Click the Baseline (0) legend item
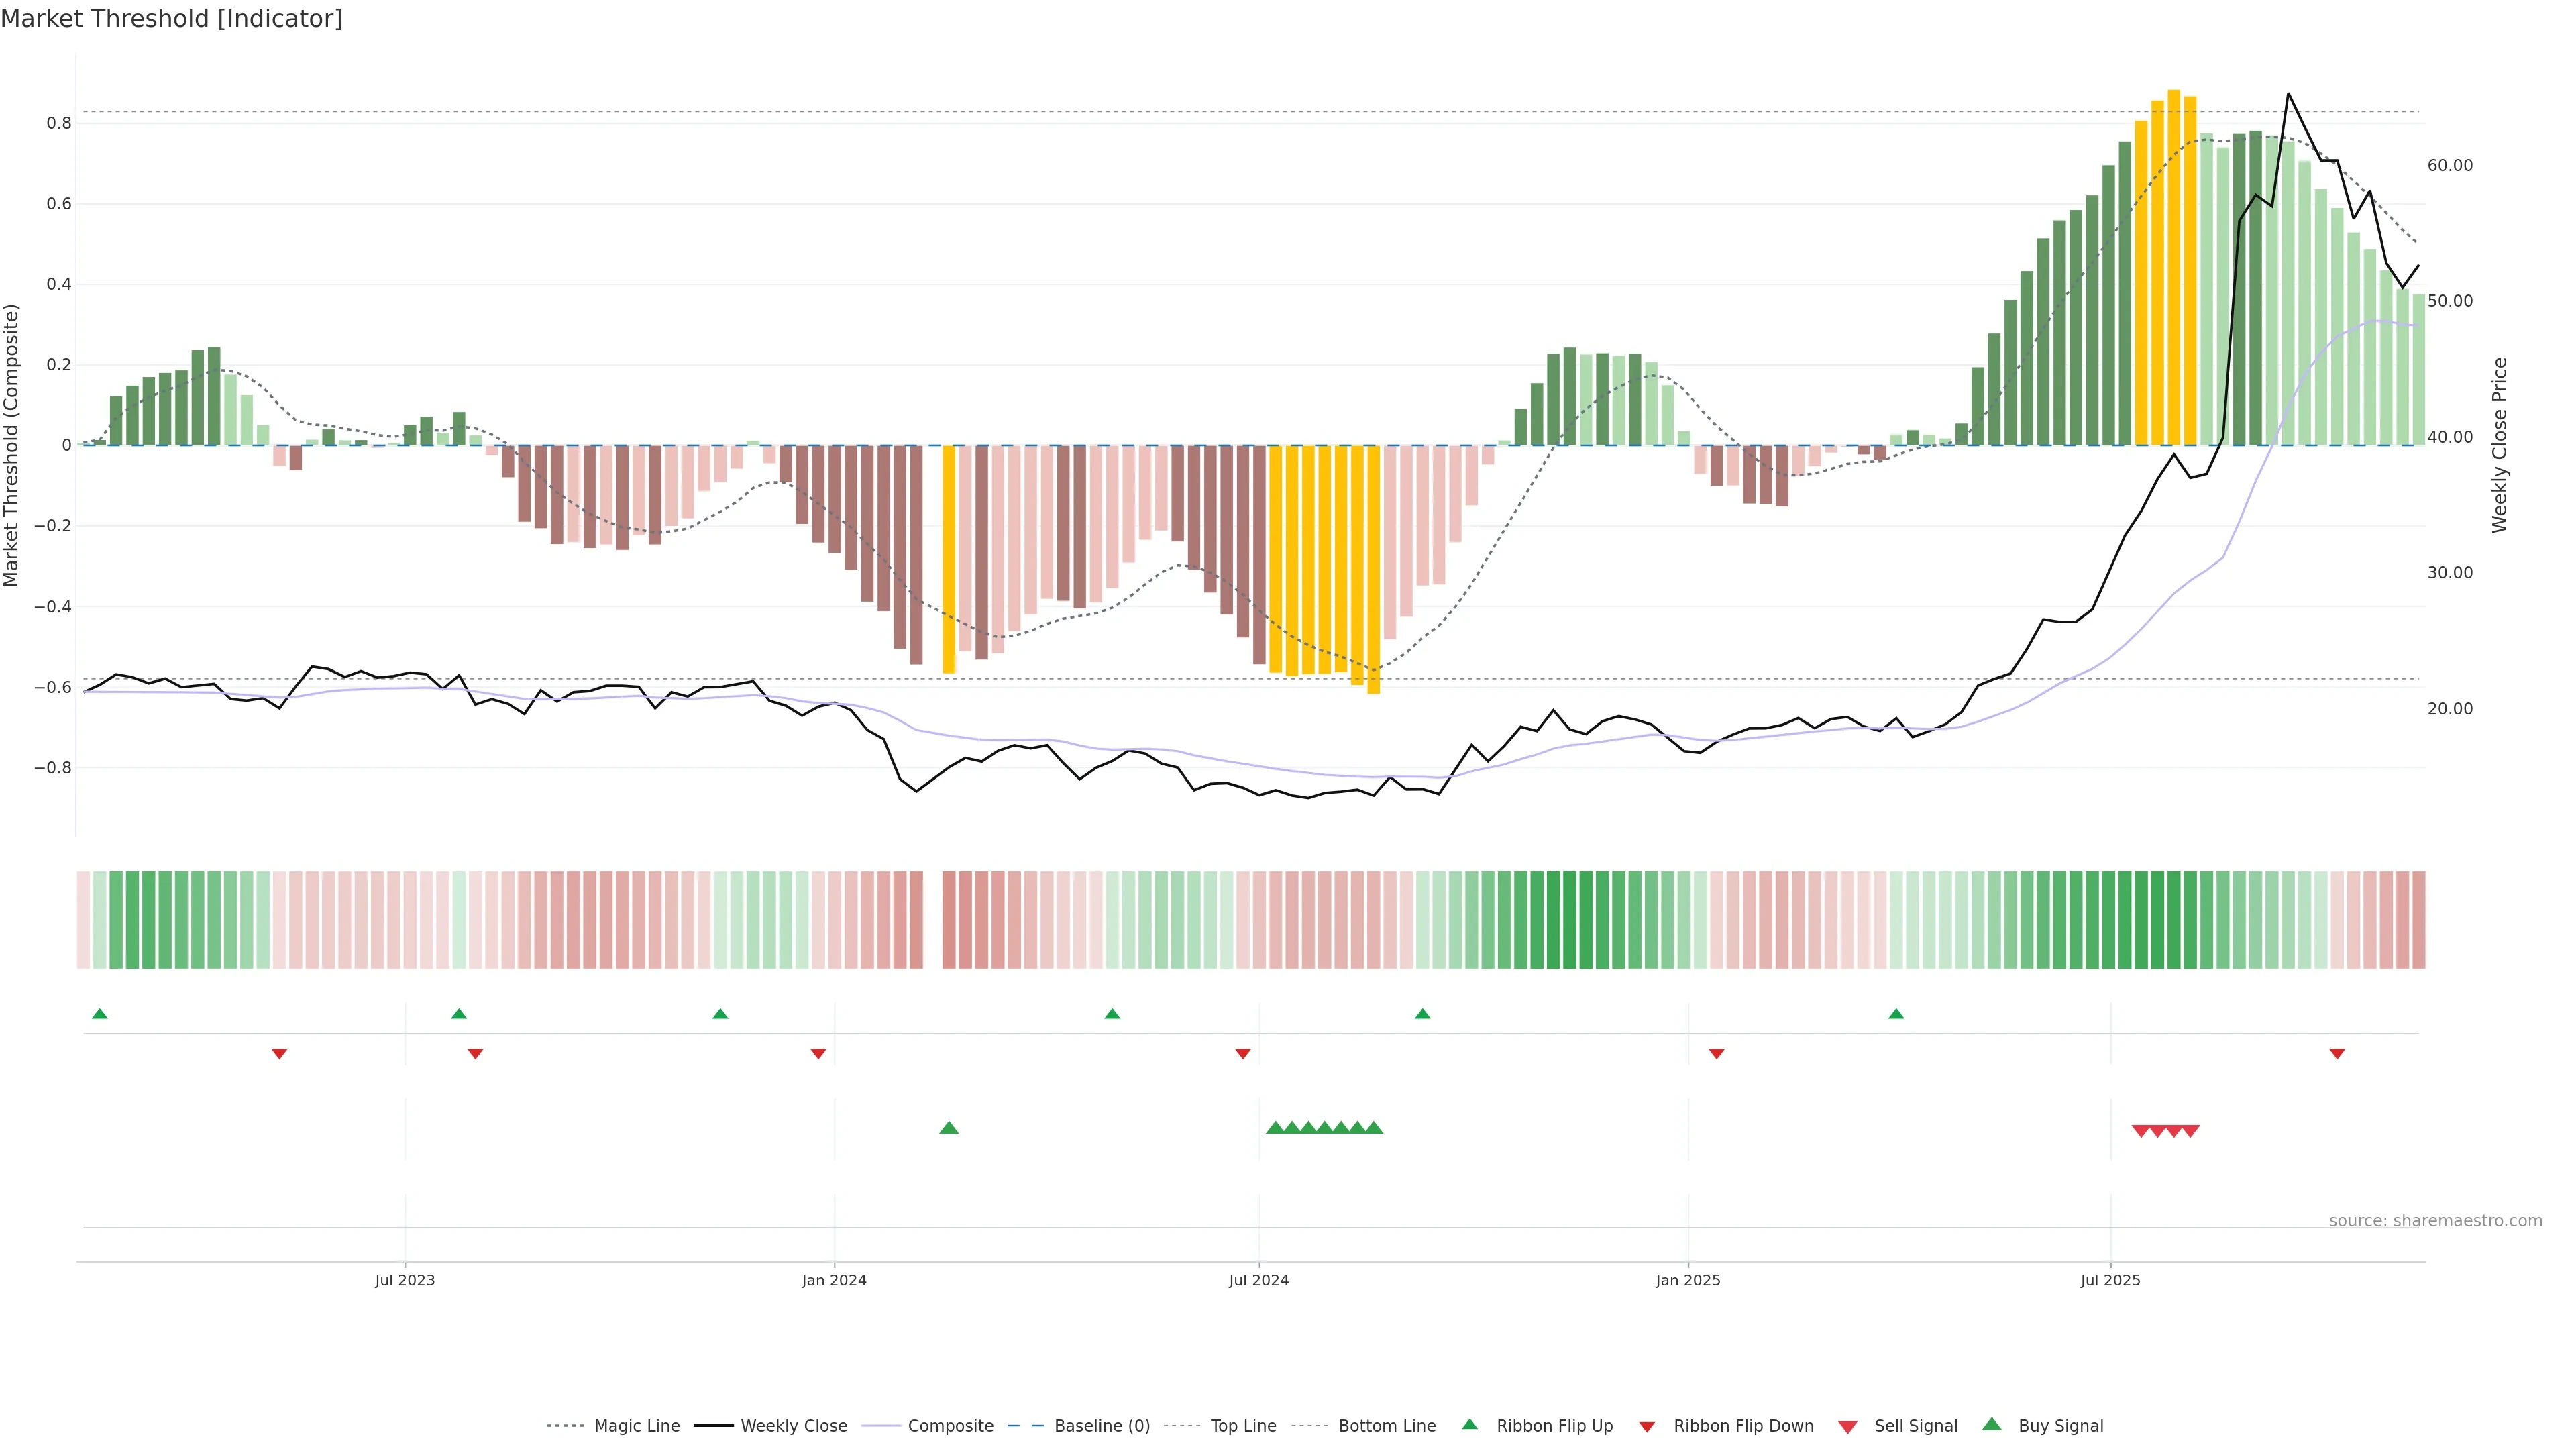 1101,1426
